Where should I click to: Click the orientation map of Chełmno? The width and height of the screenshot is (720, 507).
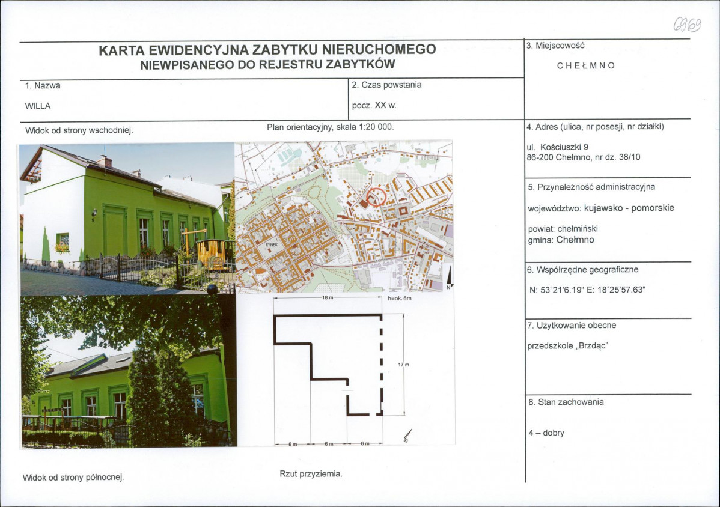[344, 217]
